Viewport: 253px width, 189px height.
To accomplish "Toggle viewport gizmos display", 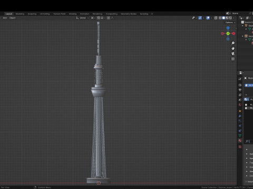I will 200,18.
